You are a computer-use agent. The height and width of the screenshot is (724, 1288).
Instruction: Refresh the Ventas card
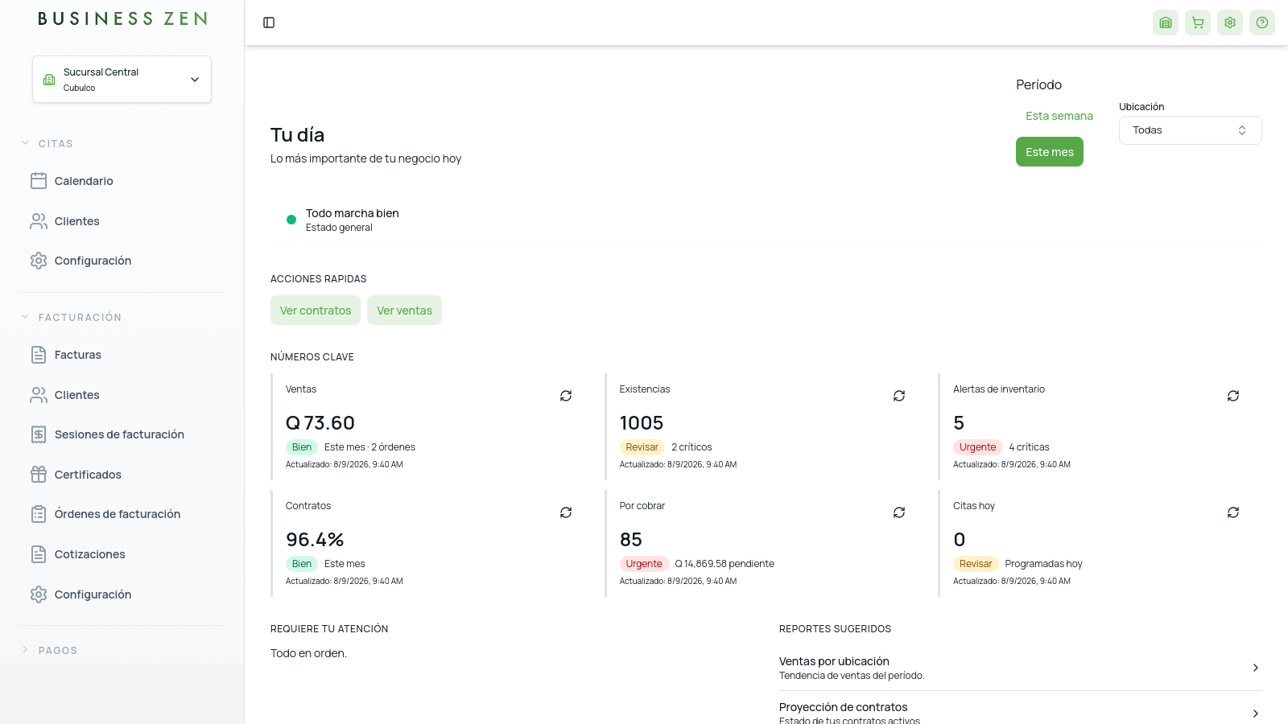pyautogui.click(x=566, y=396)
